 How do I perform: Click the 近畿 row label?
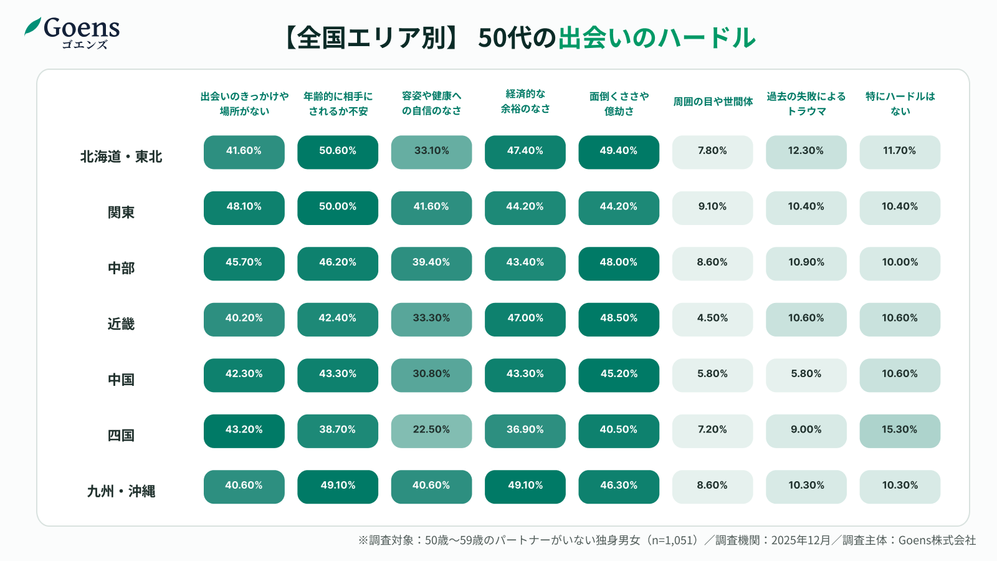tap(121, 324)
